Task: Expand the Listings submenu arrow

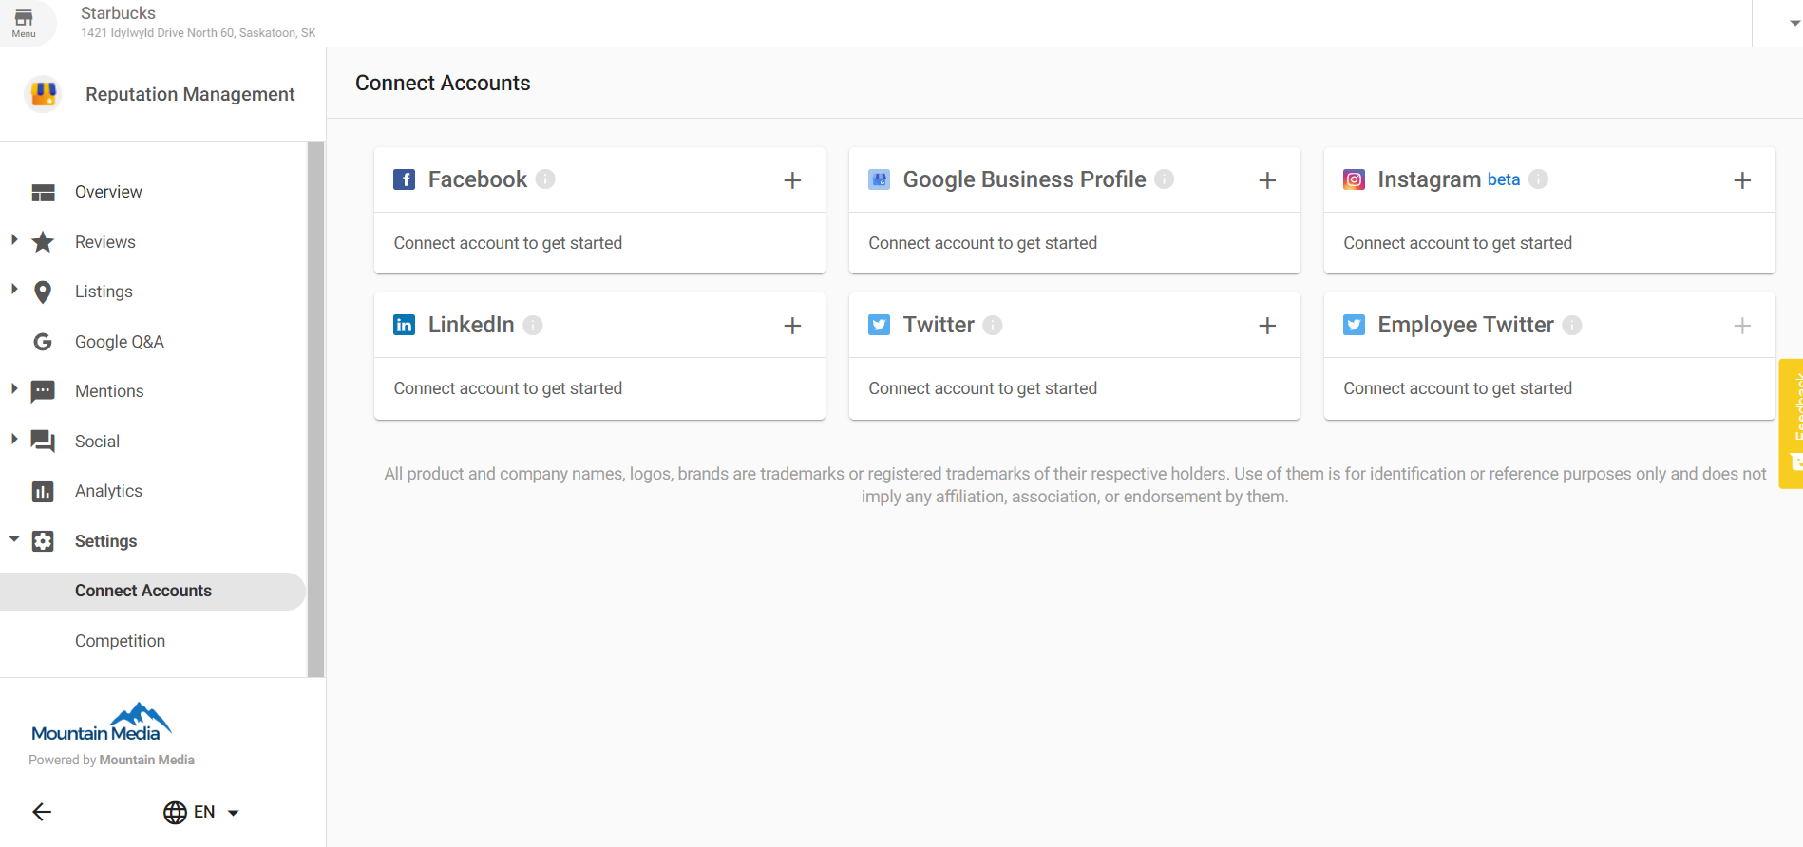Action: point(14,289)
